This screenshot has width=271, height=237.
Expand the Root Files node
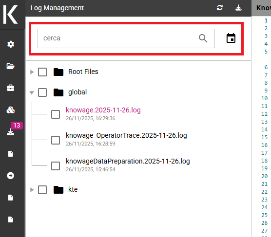(32, 72)
